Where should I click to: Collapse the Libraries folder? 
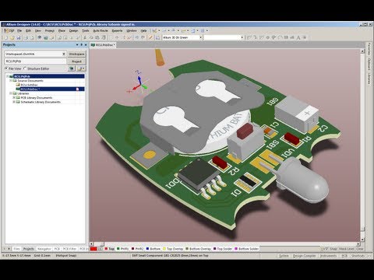pyautogui.click(x=11, y=93)
